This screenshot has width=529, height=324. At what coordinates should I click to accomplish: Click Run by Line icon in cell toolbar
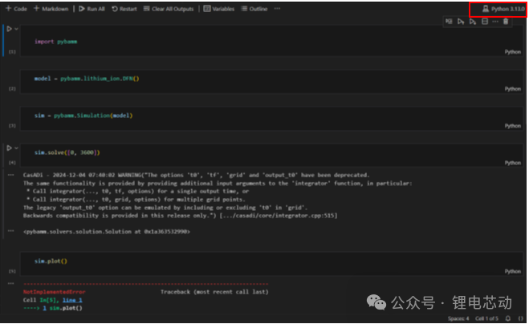[x=449, y=22]
